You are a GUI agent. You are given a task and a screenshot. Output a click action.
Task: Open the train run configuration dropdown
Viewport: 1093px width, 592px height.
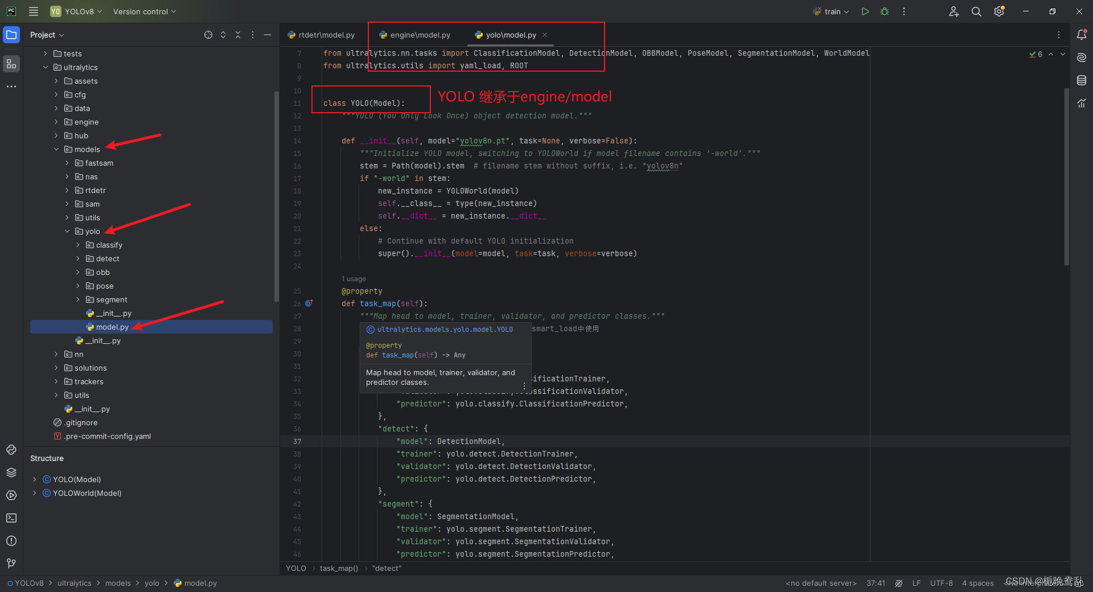pos(831,11)
